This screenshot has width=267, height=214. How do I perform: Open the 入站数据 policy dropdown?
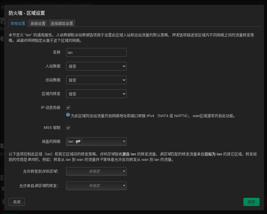[x=96, y=66]
